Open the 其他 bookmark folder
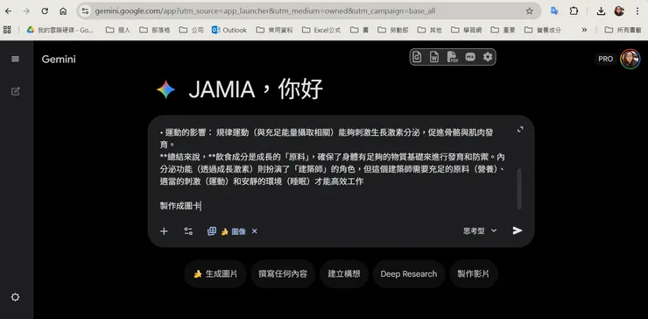The width and height of the screenshot is (648, 319). point(430,30)
